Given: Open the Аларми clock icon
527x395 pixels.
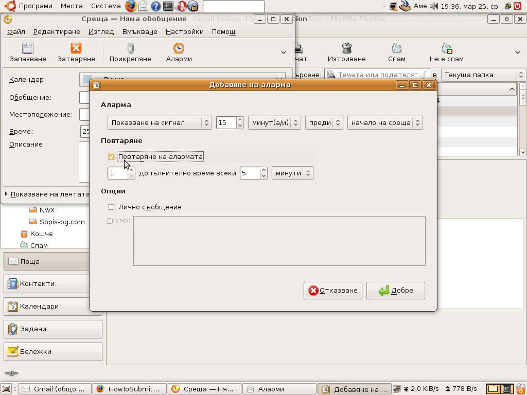Looking at the screenshot, I should (179, 48).
